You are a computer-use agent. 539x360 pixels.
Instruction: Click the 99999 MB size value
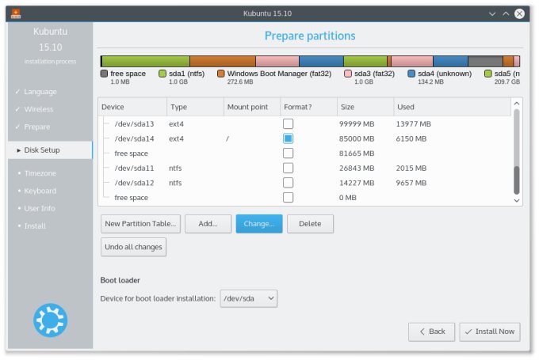[x=357, y=124]
